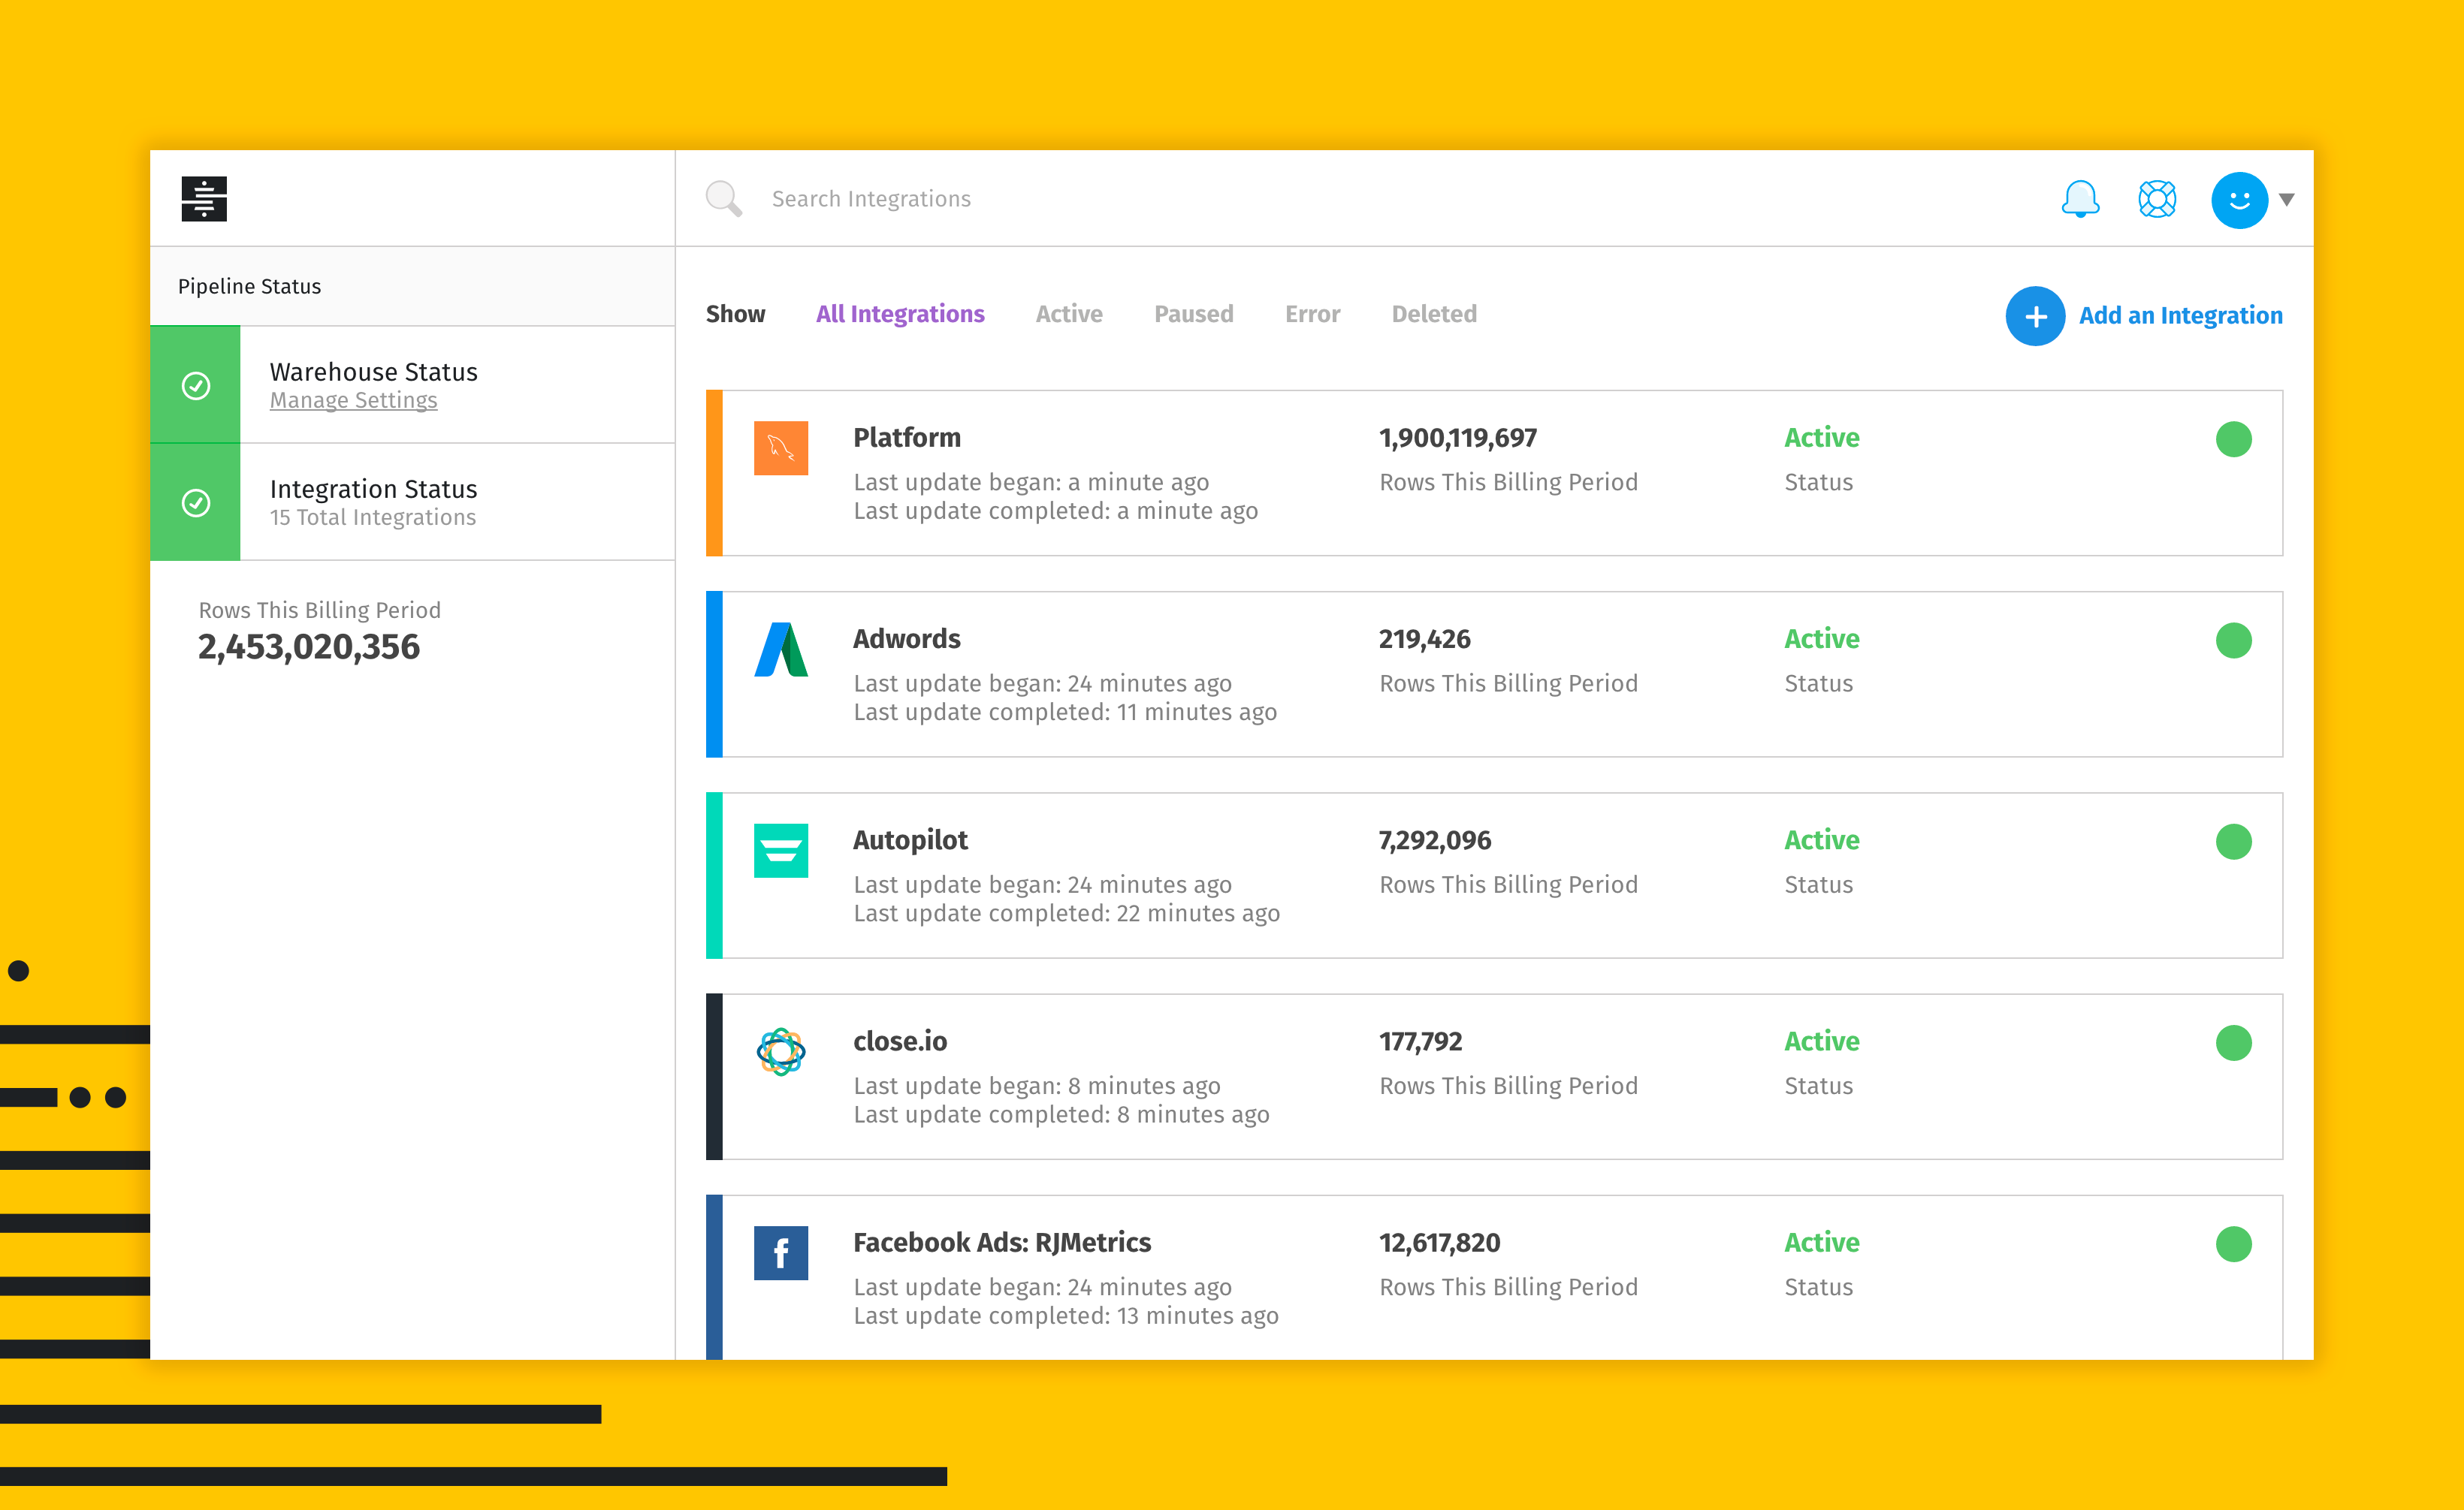Expand the user account dropdown arrow
Image resolution: width=2464 pixels, height=1510 pixels.
coord(2286,200)
